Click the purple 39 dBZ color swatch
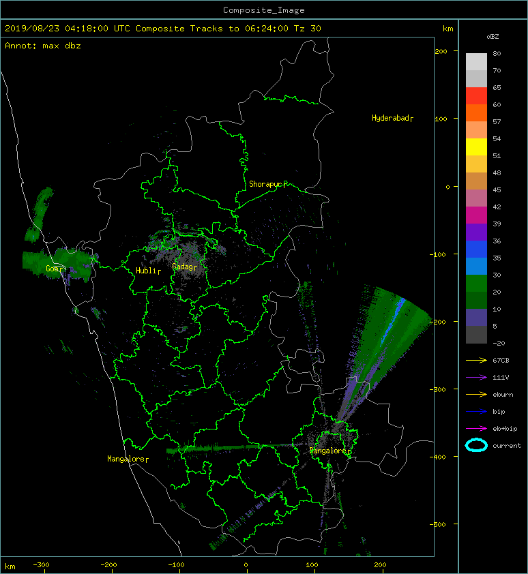This screenshot has height=574, width=528. pyautogui.click(x=476, y=232)
